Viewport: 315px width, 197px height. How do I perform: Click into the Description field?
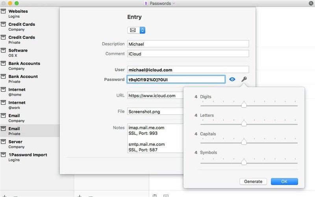pos(188,44)
